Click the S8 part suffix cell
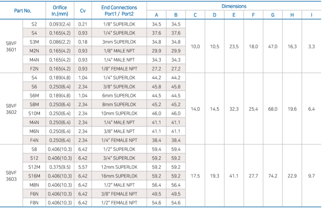 coord(34,149)
